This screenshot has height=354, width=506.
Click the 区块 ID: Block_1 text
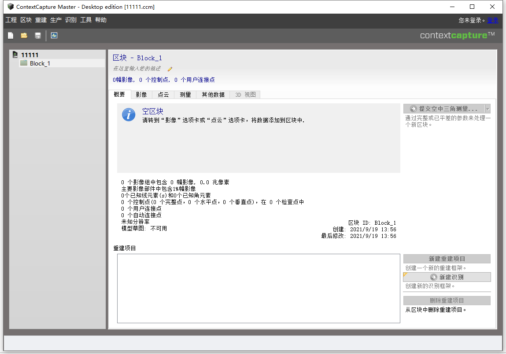tap(372, 223)
